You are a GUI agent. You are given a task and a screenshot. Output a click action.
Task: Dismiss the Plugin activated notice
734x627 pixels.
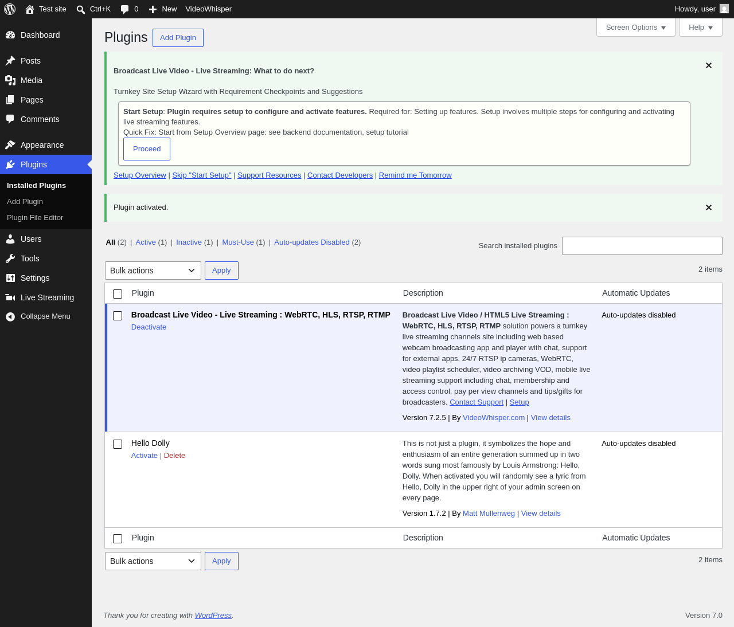[x=709, y=207]
